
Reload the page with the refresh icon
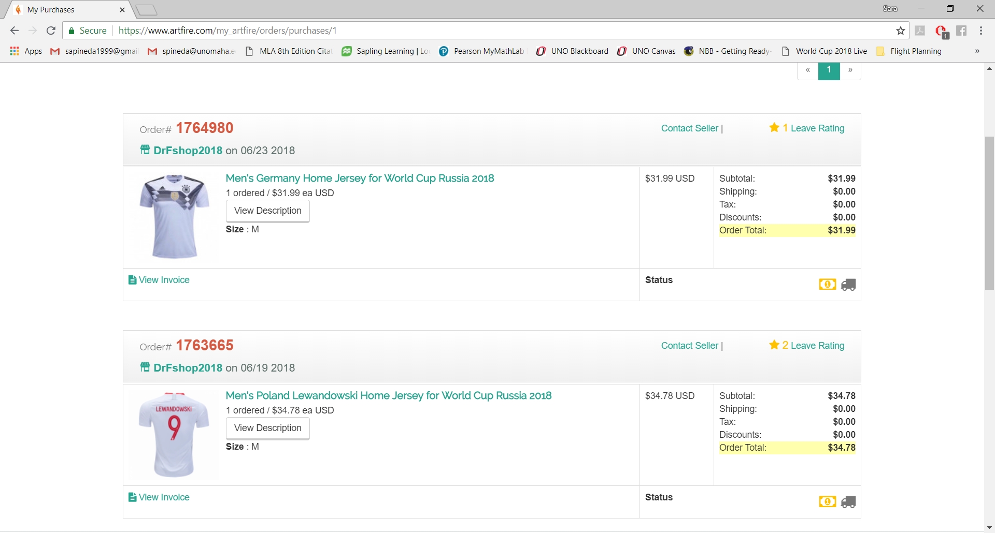(x=51, y=31)
